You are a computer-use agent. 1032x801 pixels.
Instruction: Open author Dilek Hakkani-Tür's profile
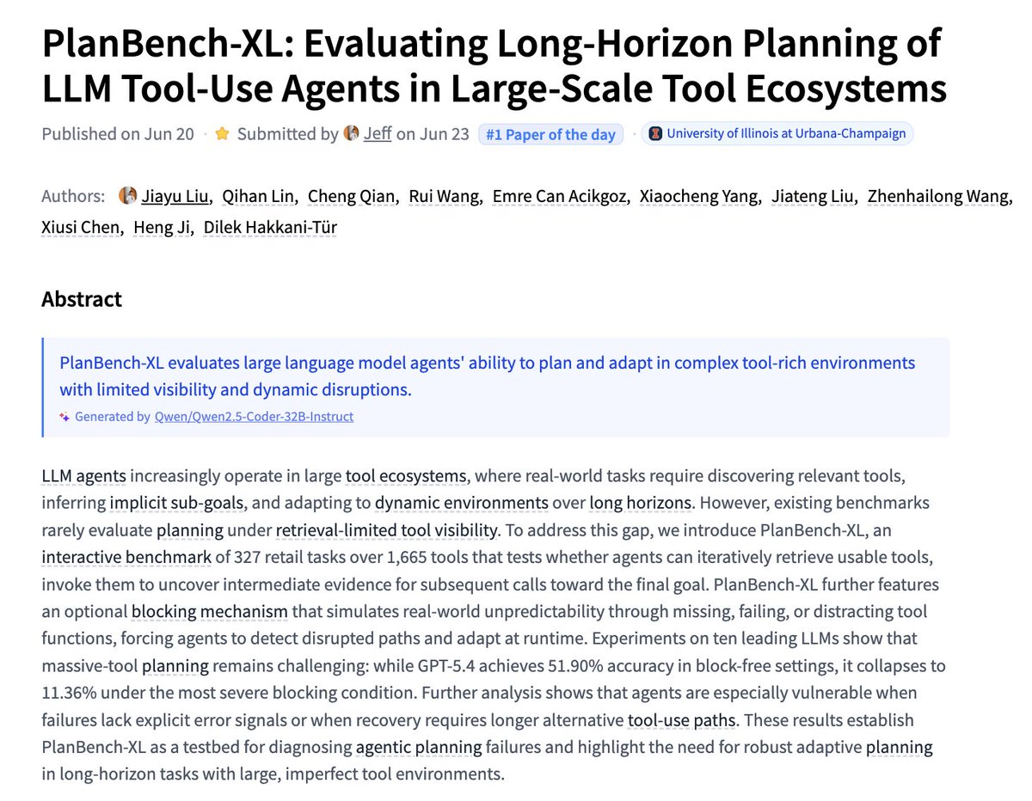point(270,229)
